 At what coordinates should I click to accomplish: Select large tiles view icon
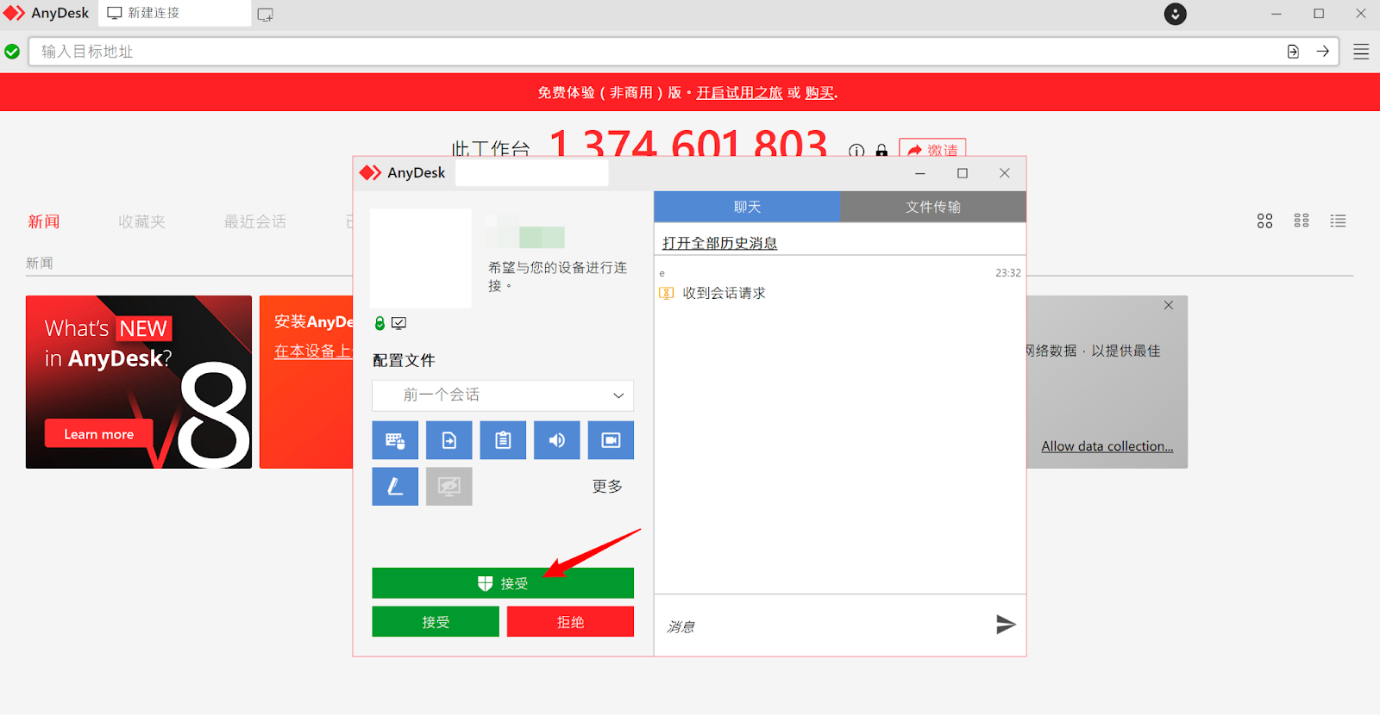(1264, 221)
